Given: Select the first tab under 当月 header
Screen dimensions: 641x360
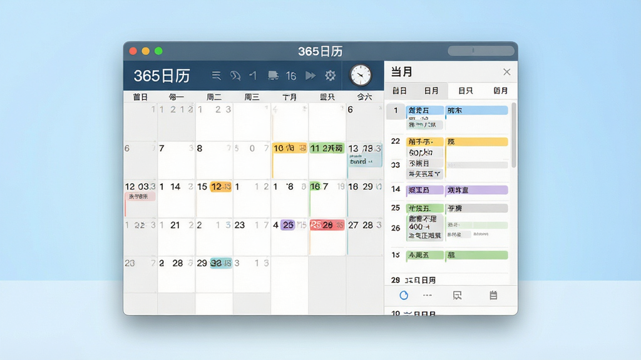Looking at the screenshot, I should 399,91.
